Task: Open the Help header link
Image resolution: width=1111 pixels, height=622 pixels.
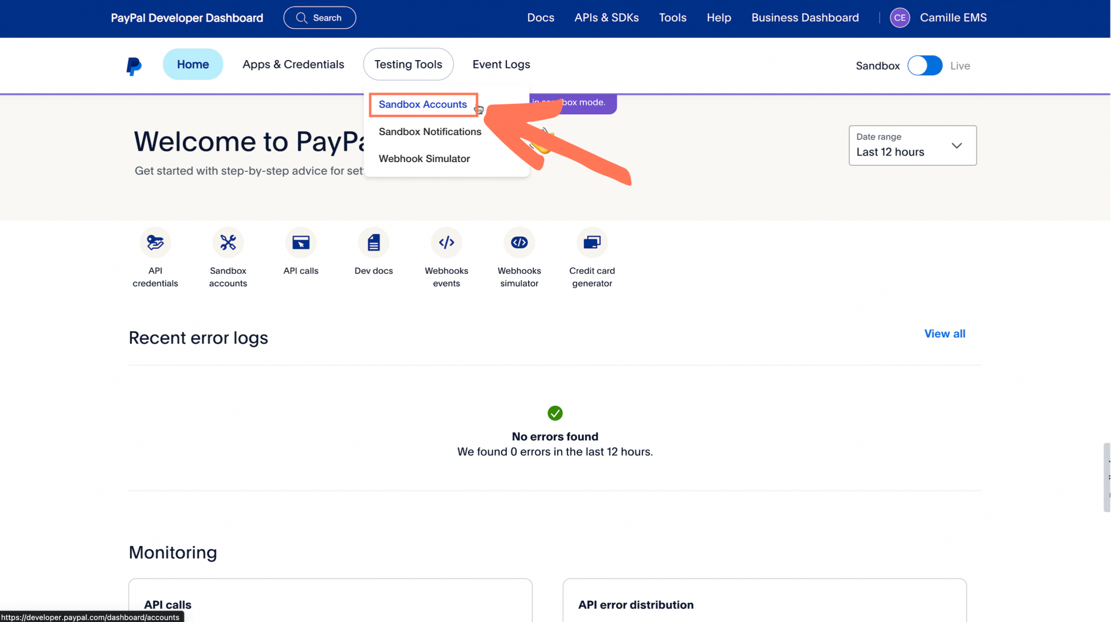Action: 719,18
